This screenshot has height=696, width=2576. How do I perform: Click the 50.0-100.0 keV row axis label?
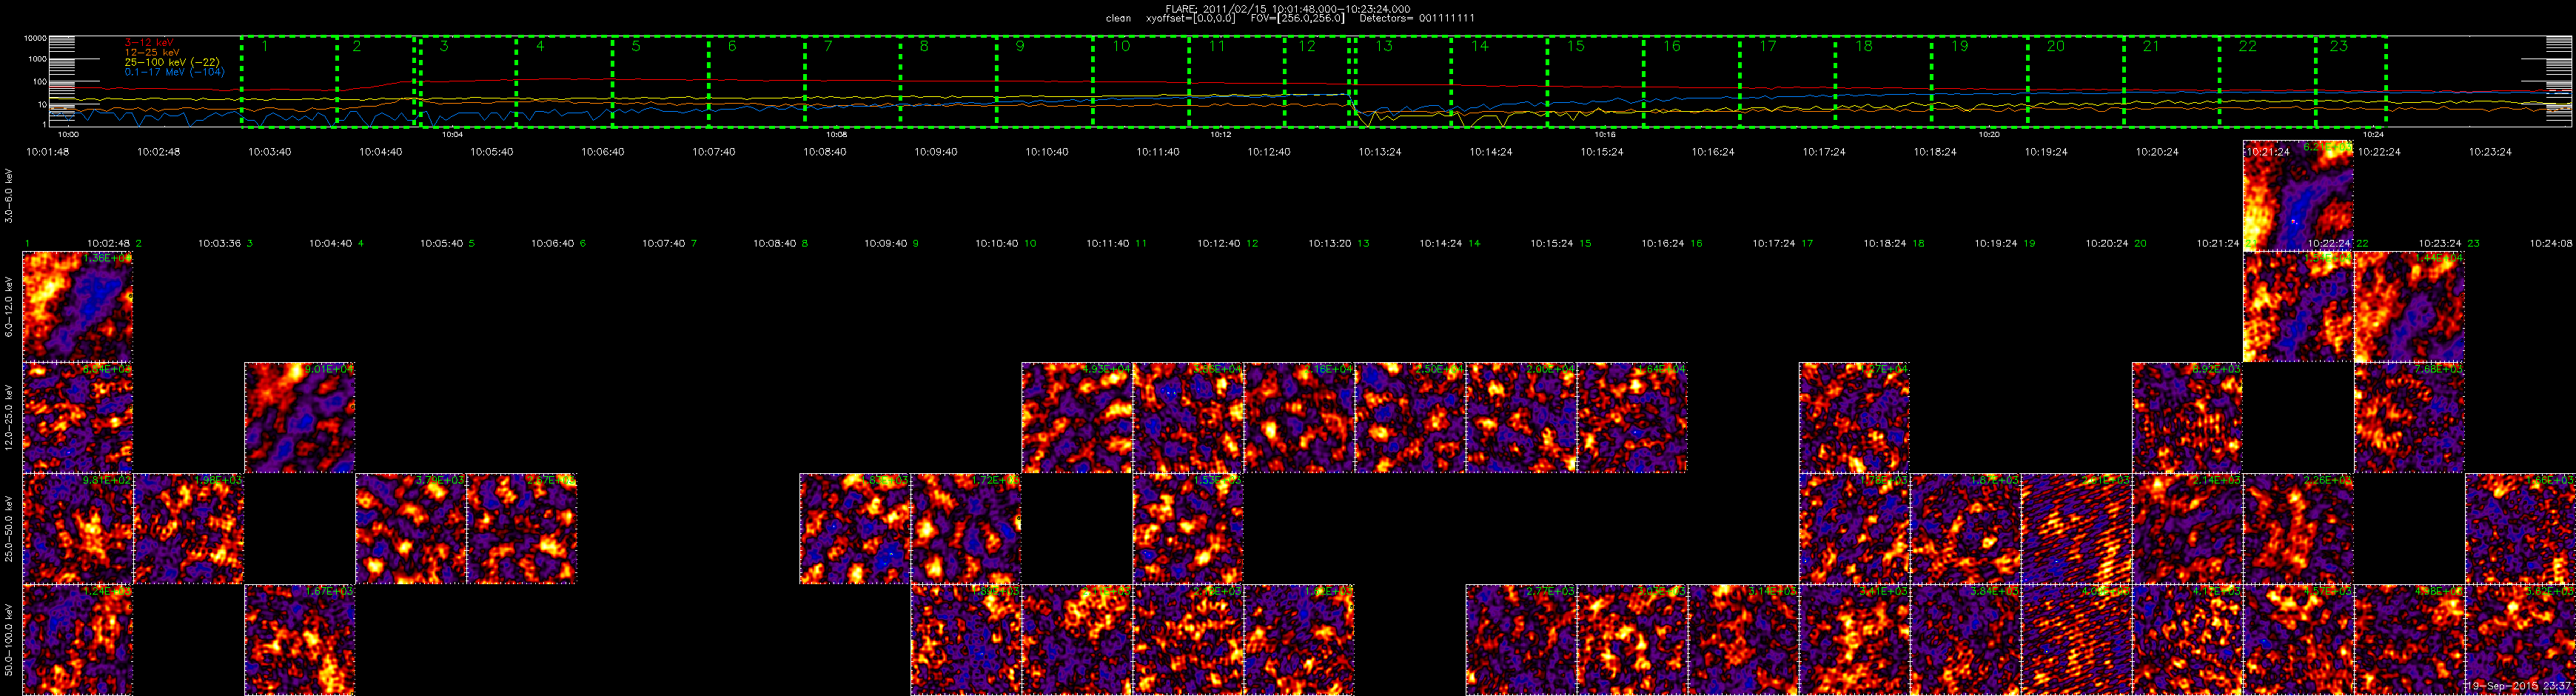[x=9, y=639]
